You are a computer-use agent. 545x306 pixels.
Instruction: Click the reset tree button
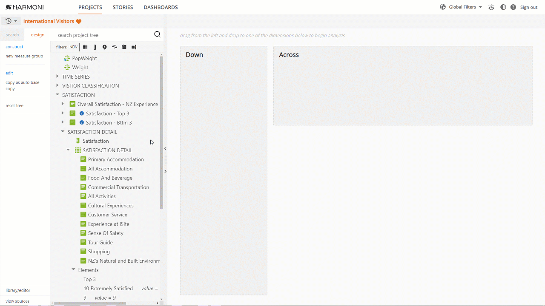point(14,105)
